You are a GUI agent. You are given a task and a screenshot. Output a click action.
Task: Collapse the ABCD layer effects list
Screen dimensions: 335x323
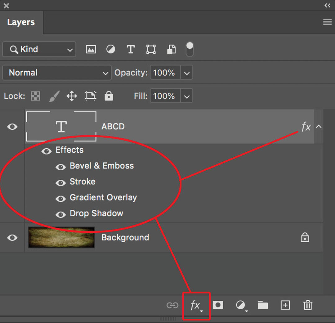click(x=319, y=127)
